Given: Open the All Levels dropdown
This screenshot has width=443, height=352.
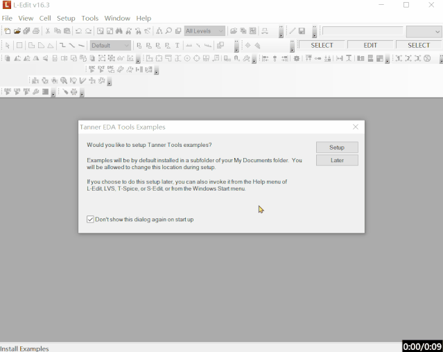Looking at the screenshot, I should click(221, 31).
